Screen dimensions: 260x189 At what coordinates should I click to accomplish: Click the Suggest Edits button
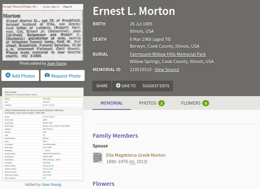point(156,86)
